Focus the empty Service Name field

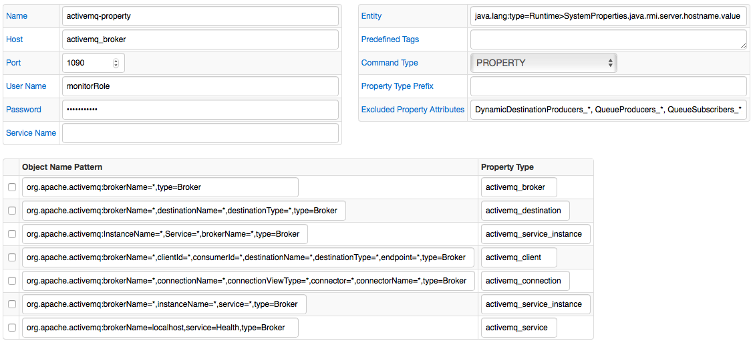coord(200,133)
